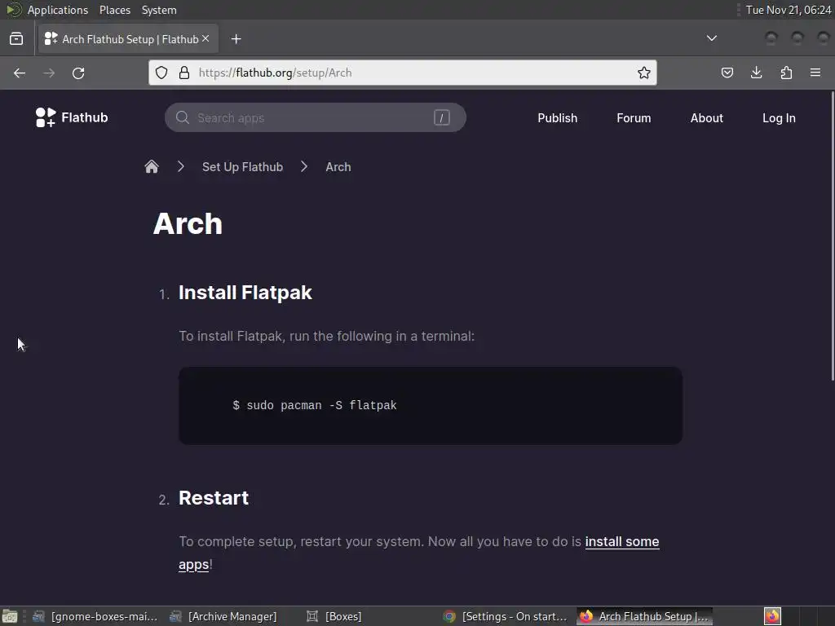The height and width of the screenshot is (626, 835).
Task: Click the browser back arrow
Action: (20, 73)
